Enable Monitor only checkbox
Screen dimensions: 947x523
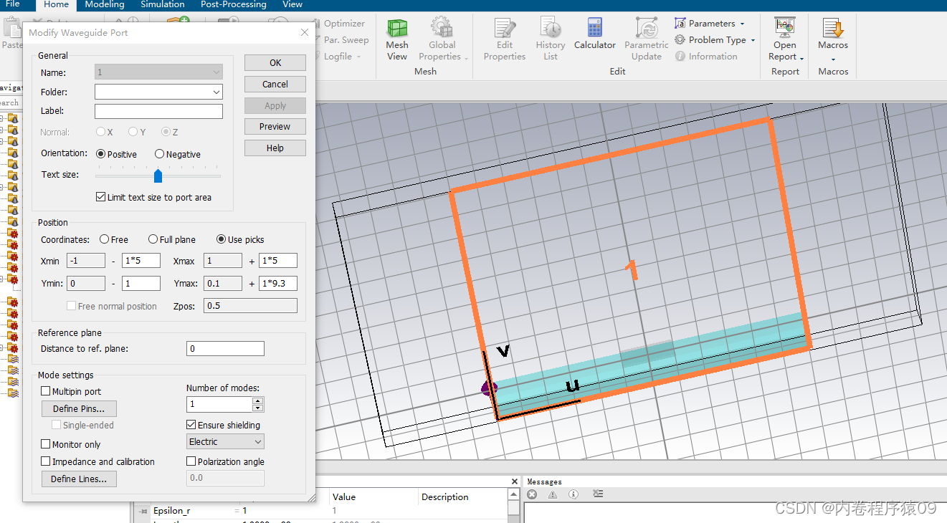[x=46, y=444]
